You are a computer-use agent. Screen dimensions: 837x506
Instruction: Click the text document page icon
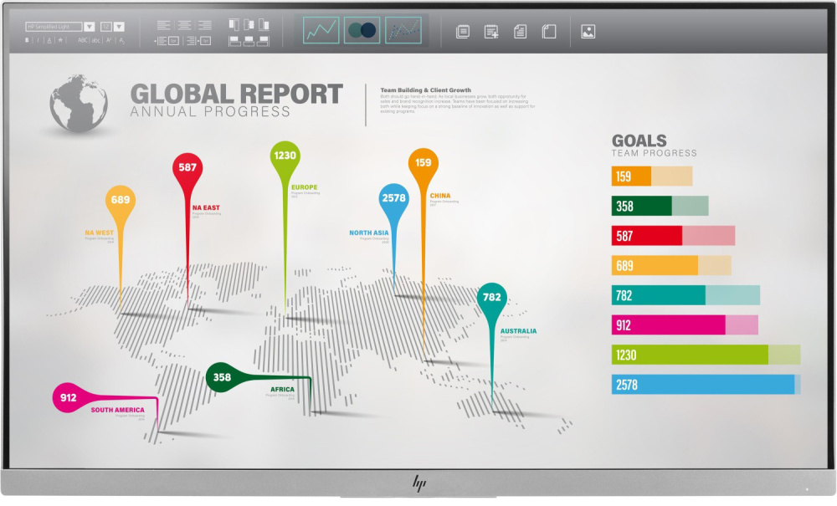(520, 32)
